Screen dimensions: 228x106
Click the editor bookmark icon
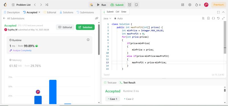(x=208, y=18)
